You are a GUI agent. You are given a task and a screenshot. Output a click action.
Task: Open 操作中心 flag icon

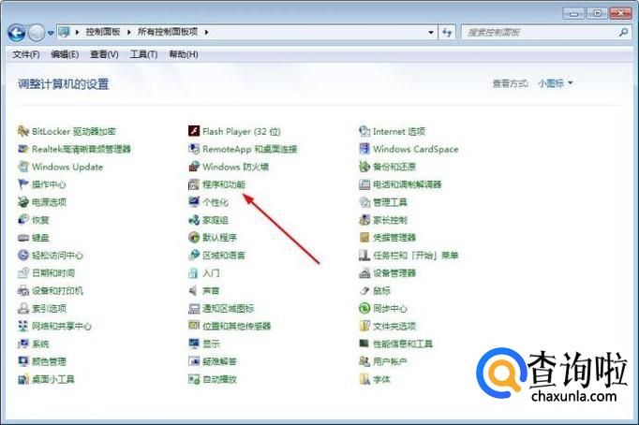click(22, 184)
